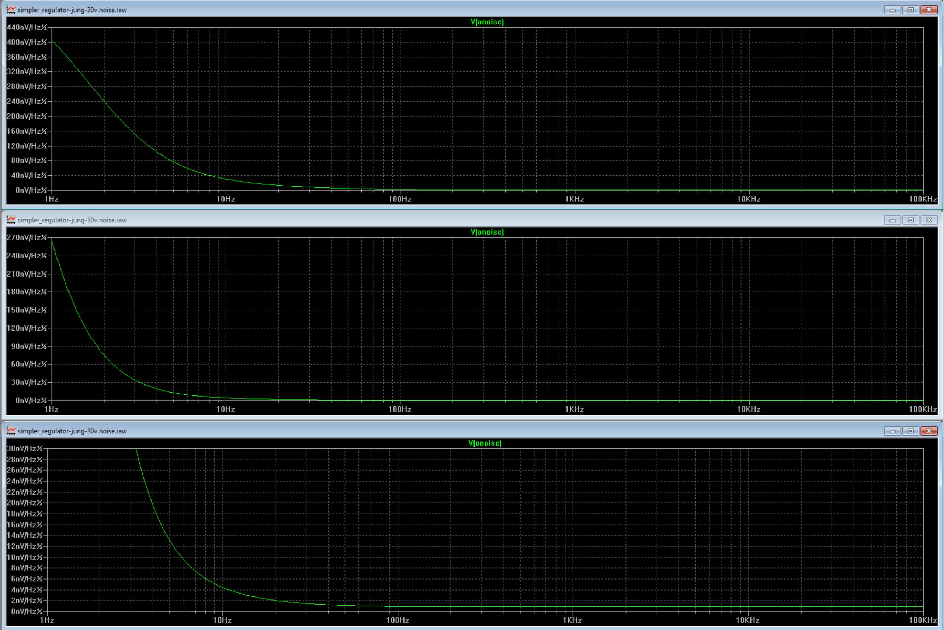Screen dimensions: 944x630
Task: Minimize the middle plot window
Action: (892, 220)
